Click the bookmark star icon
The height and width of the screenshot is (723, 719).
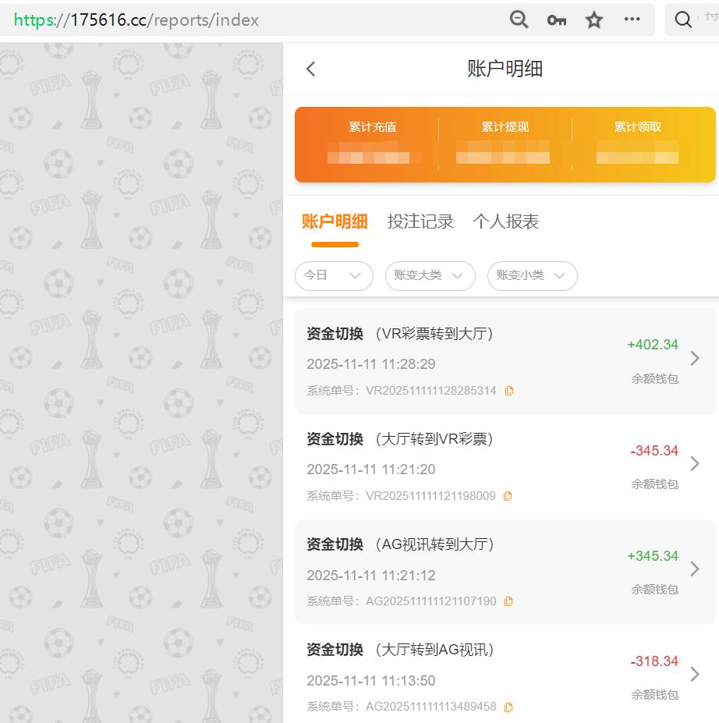[593, 19]
